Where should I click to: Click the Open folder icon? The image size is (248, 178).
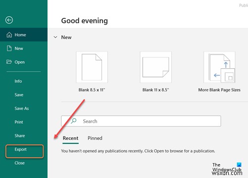9,62
